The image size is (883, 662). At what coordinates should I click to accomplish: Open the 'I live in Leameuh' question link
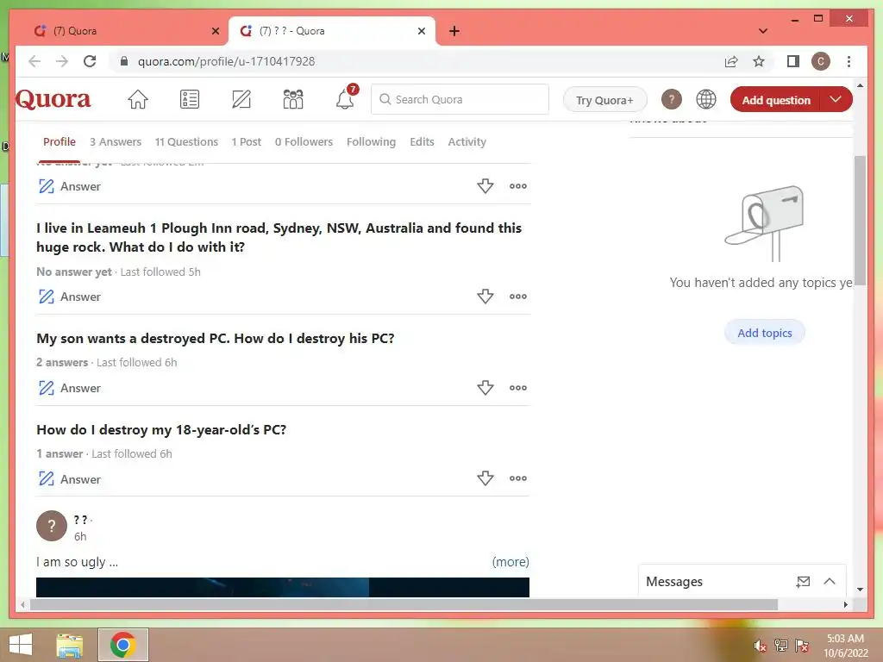(x=279, y=237)
